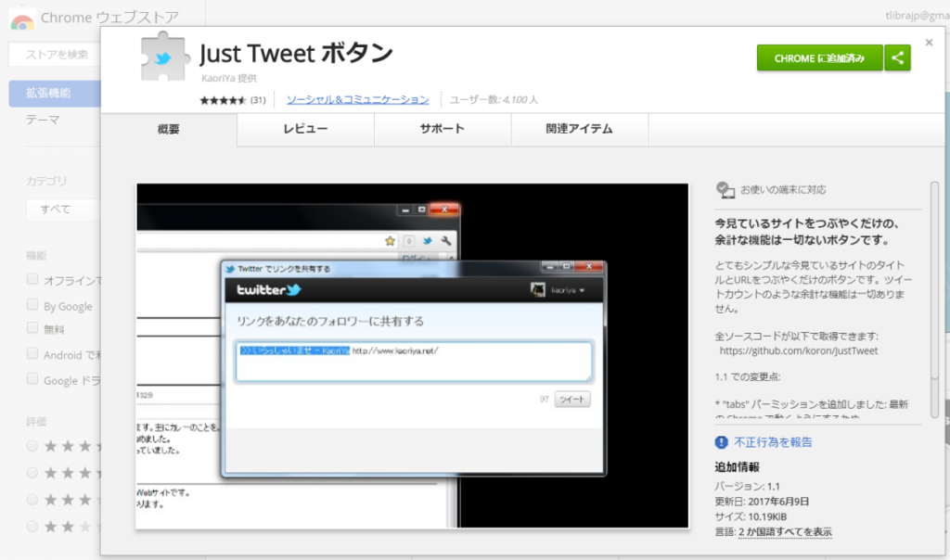
Task: Click the review count (31)
Action: tap(258, 100)
